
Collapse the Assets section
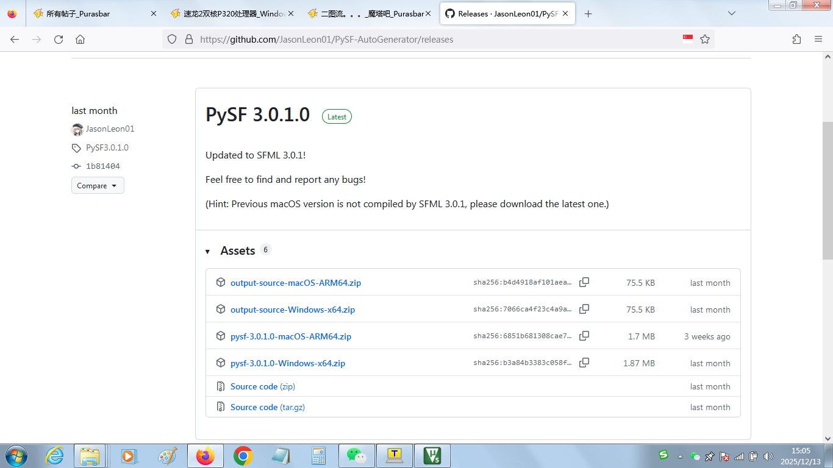208,251
